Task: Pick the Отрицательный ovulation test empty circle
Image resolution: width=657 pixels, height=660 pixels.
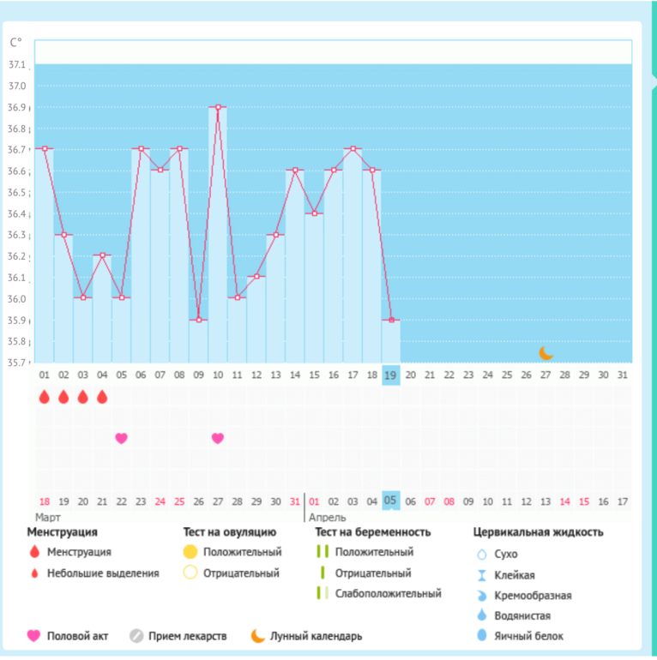Action: point(190,573)
